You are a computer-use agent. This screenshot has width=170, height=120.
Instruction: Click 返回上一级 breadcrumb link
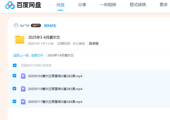tap(21, 55)
